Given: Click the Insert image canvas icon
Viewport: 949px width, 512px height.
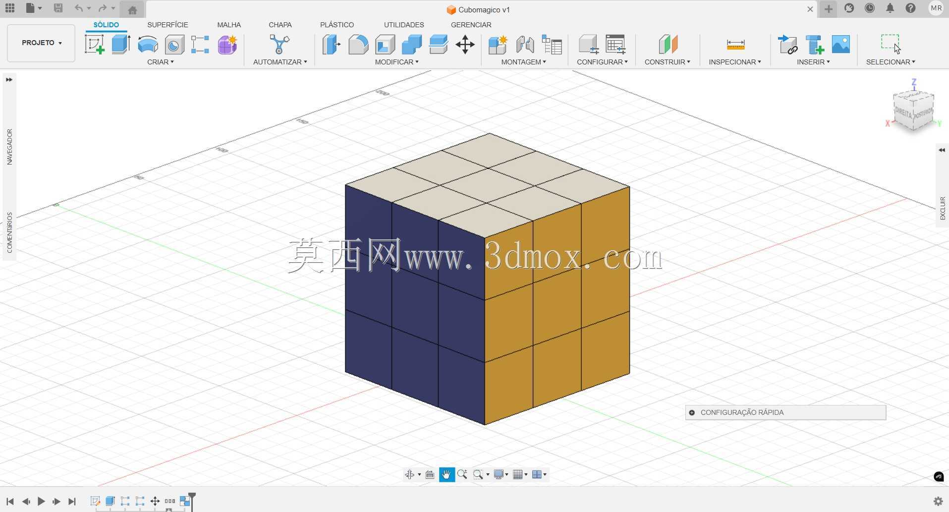Looking at the screenshot, I should click(x=841, y=44).
